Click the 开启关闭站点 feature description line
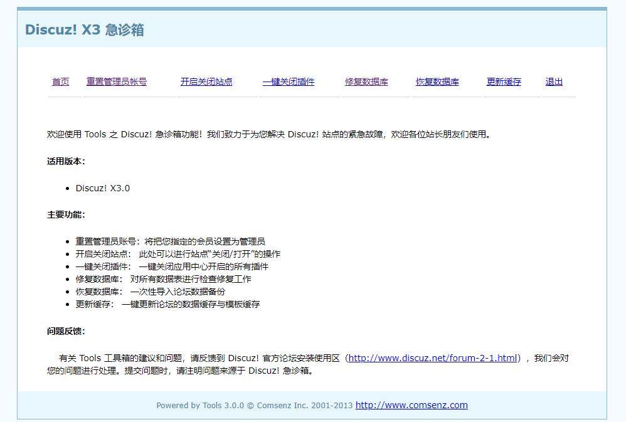 (178, 254)
